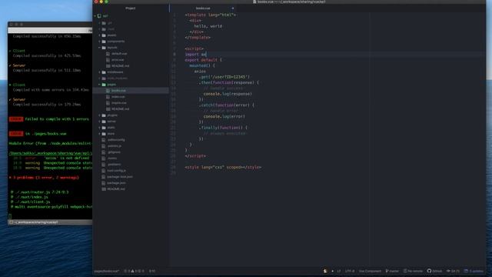The image size is (492, 277).
Task: Open package-lock.json file
Action: tap(120, 177)
